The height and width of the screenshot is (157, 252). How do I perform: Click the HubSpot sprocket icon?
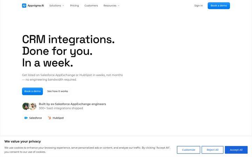49,118
